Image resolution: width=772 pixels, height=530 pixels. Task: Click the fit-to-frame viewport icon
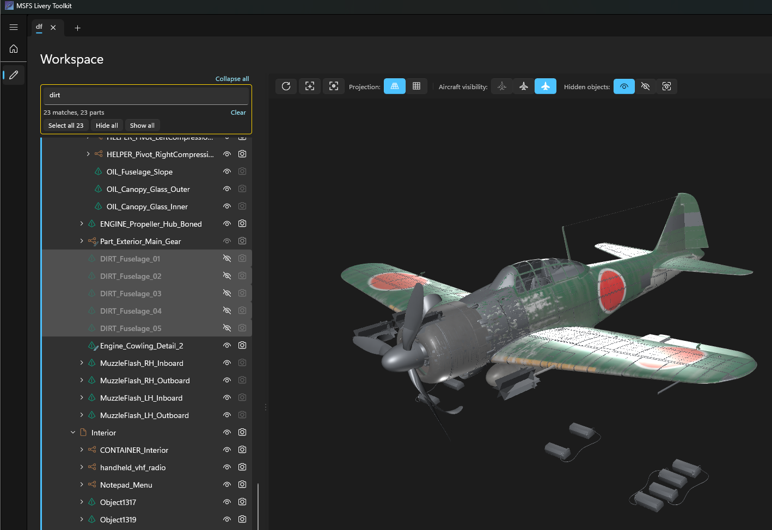coord(310,86)
